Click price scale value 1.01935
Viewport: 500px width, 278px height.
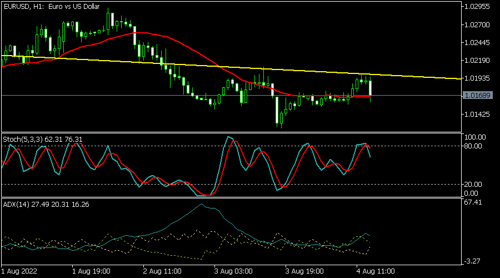[x=477, y=78]
